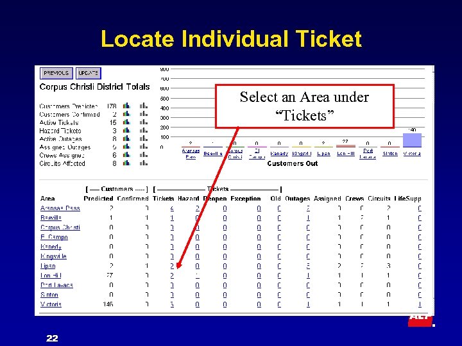Open grey chart icon for Circuits Affected
Screen dimensions: 462x346
tap(144, 163)
